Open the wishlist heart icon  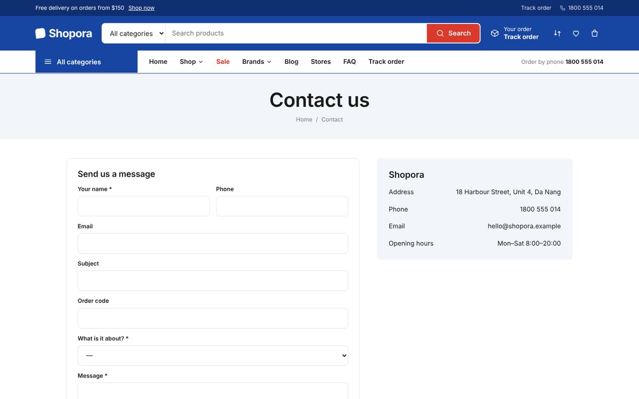[x=576, y=33]
